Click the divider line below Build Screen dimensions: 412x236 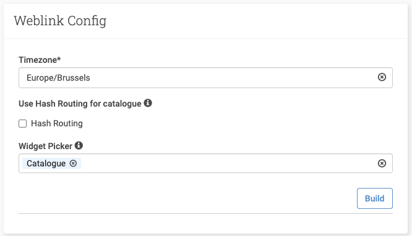(x=205, y=213)
